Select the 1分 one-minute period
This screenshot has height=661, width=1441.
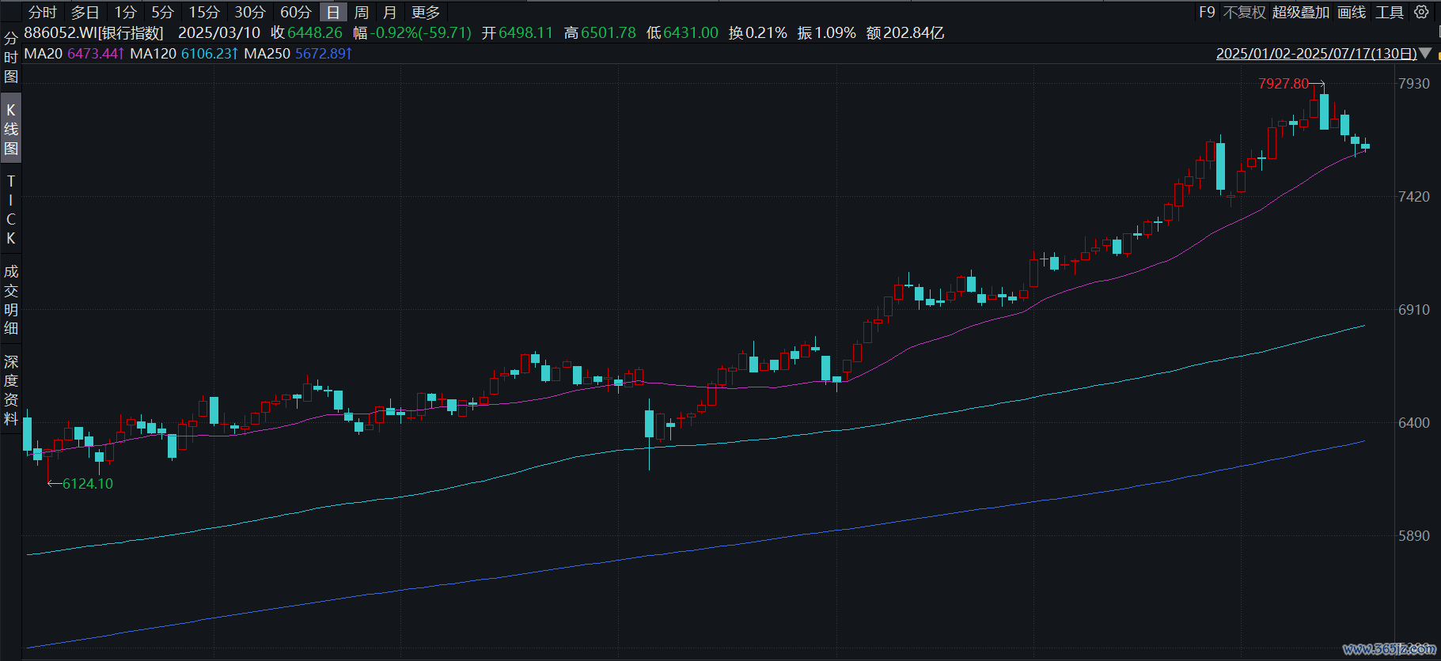[126, 12]
